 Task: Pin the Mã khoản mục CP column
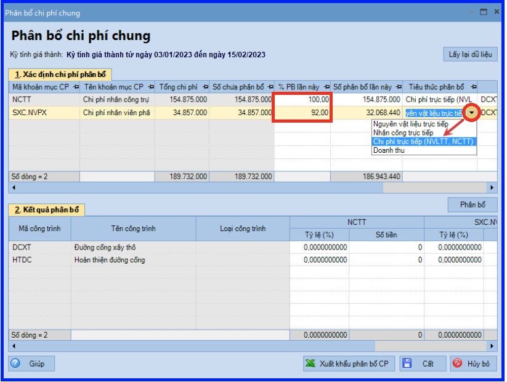pos(76,87)
